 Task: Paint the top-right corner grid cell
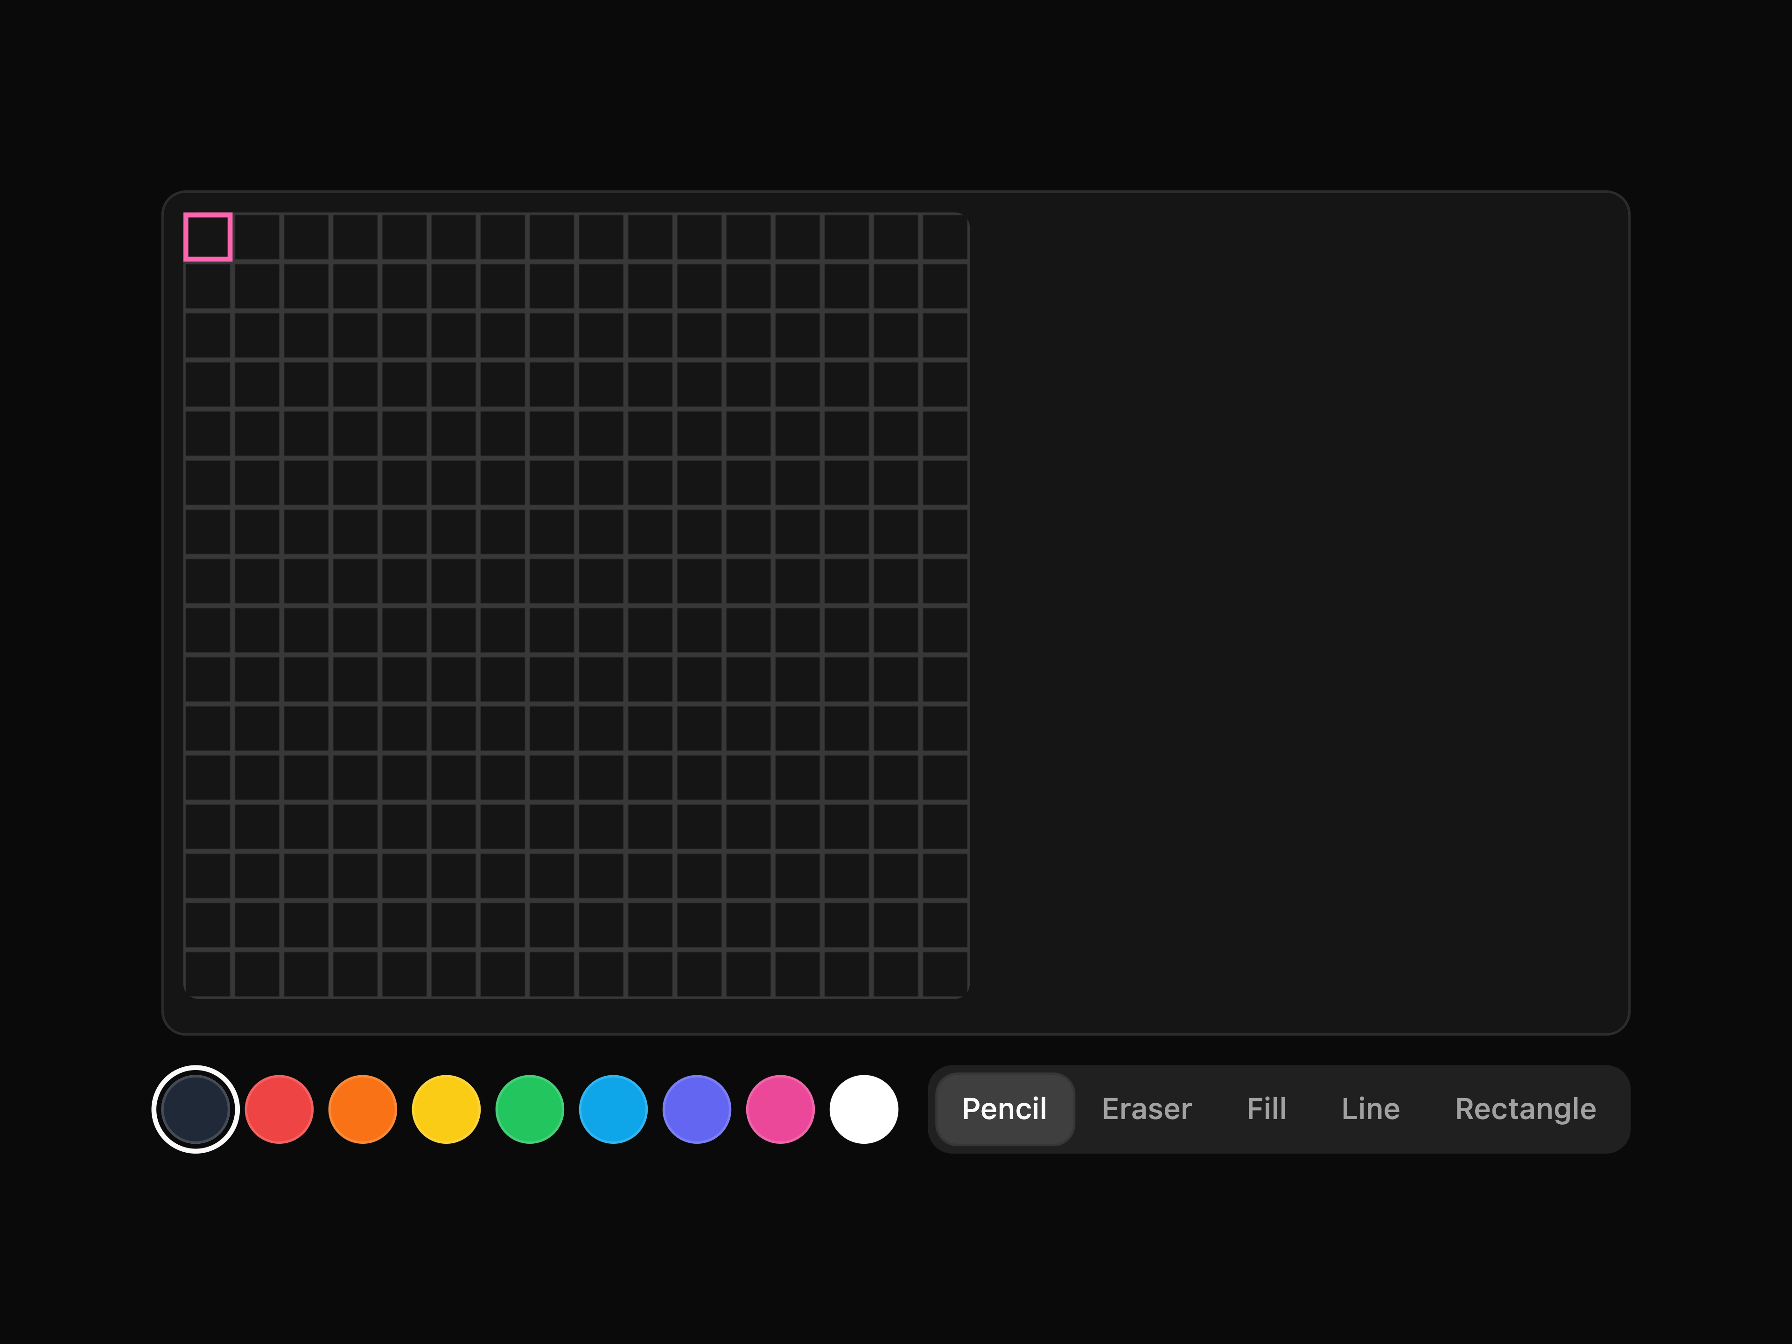[x=945, y=238]
